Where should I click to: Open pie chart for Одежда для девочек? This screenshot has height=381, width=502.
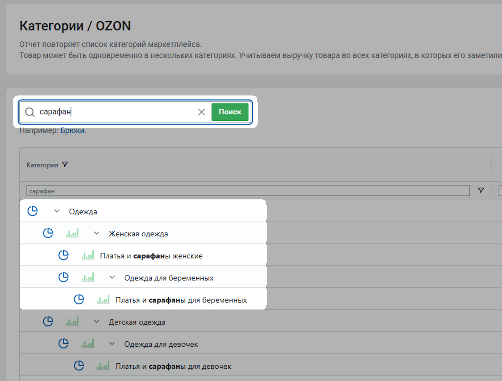pos(64,344)
